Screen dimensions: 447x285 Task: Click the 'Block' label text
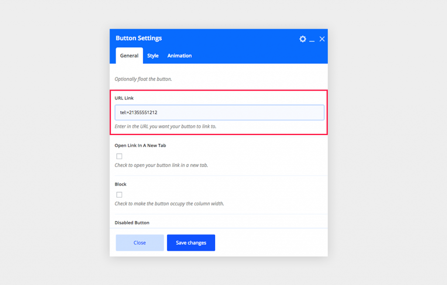coord(120,184)
